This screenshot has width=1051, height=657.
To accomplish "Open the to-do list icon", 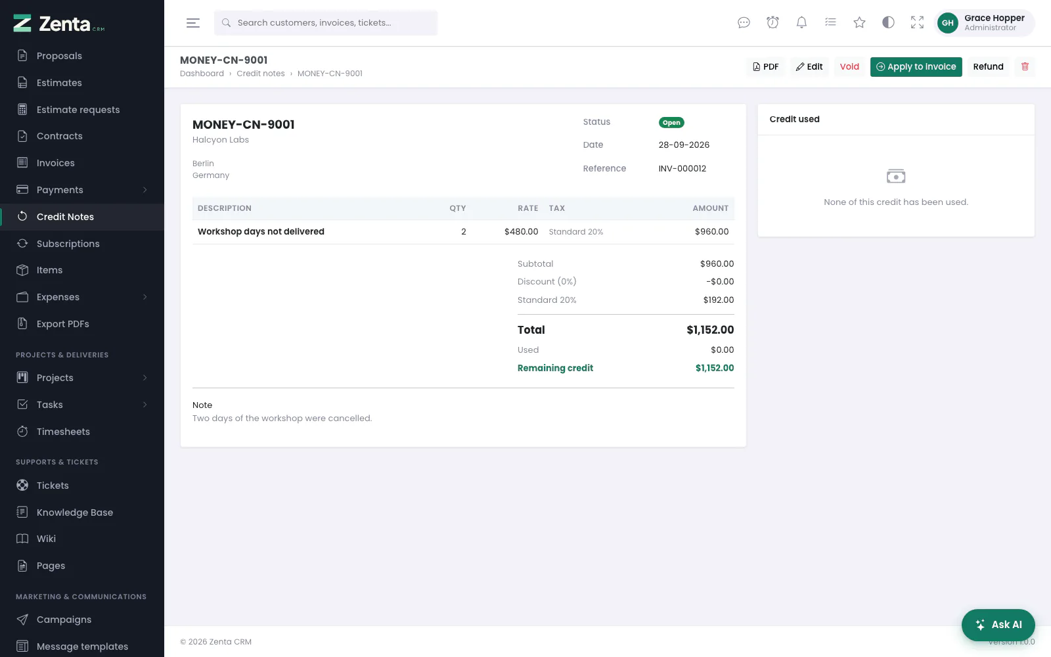I will 830,23.
